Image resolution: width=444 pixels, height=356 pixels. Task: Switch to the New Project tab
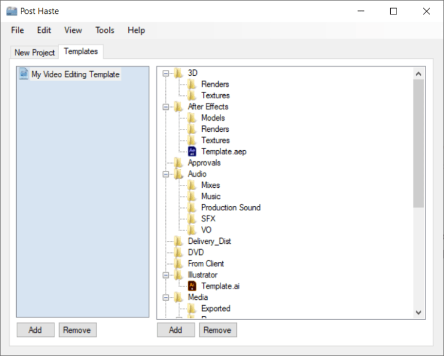point(35,52)
